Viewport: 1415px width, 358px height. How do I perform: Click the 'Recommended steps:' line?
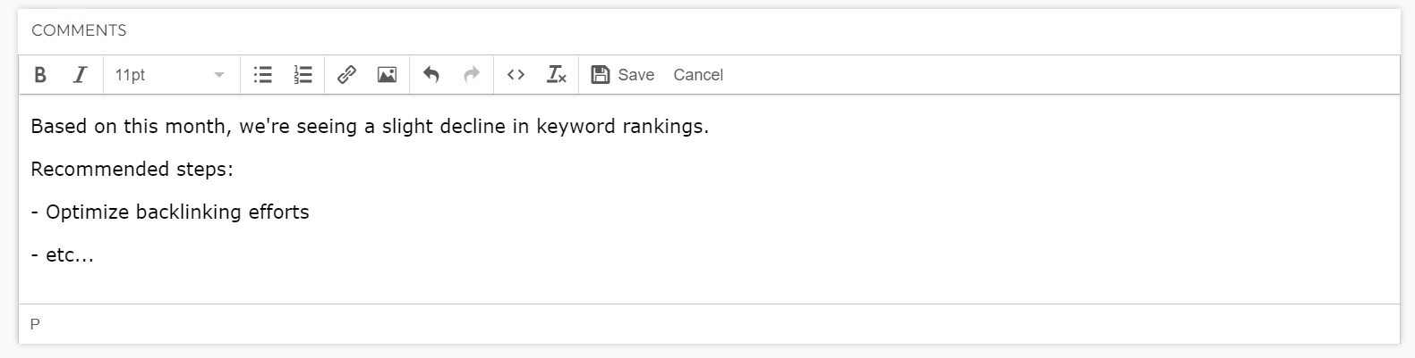tap(132, 170)
